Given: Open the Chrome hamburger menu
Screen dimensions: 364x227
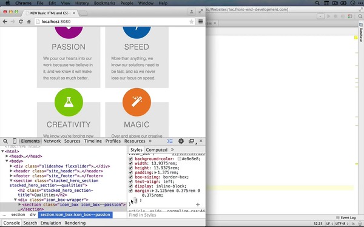Looking at the screenshot, I should point(201,21).
